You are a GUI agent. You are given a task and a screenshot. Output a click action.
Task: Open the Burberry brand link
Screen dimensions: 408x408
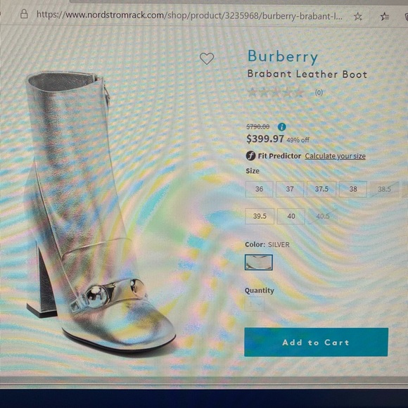pos(283,57)
